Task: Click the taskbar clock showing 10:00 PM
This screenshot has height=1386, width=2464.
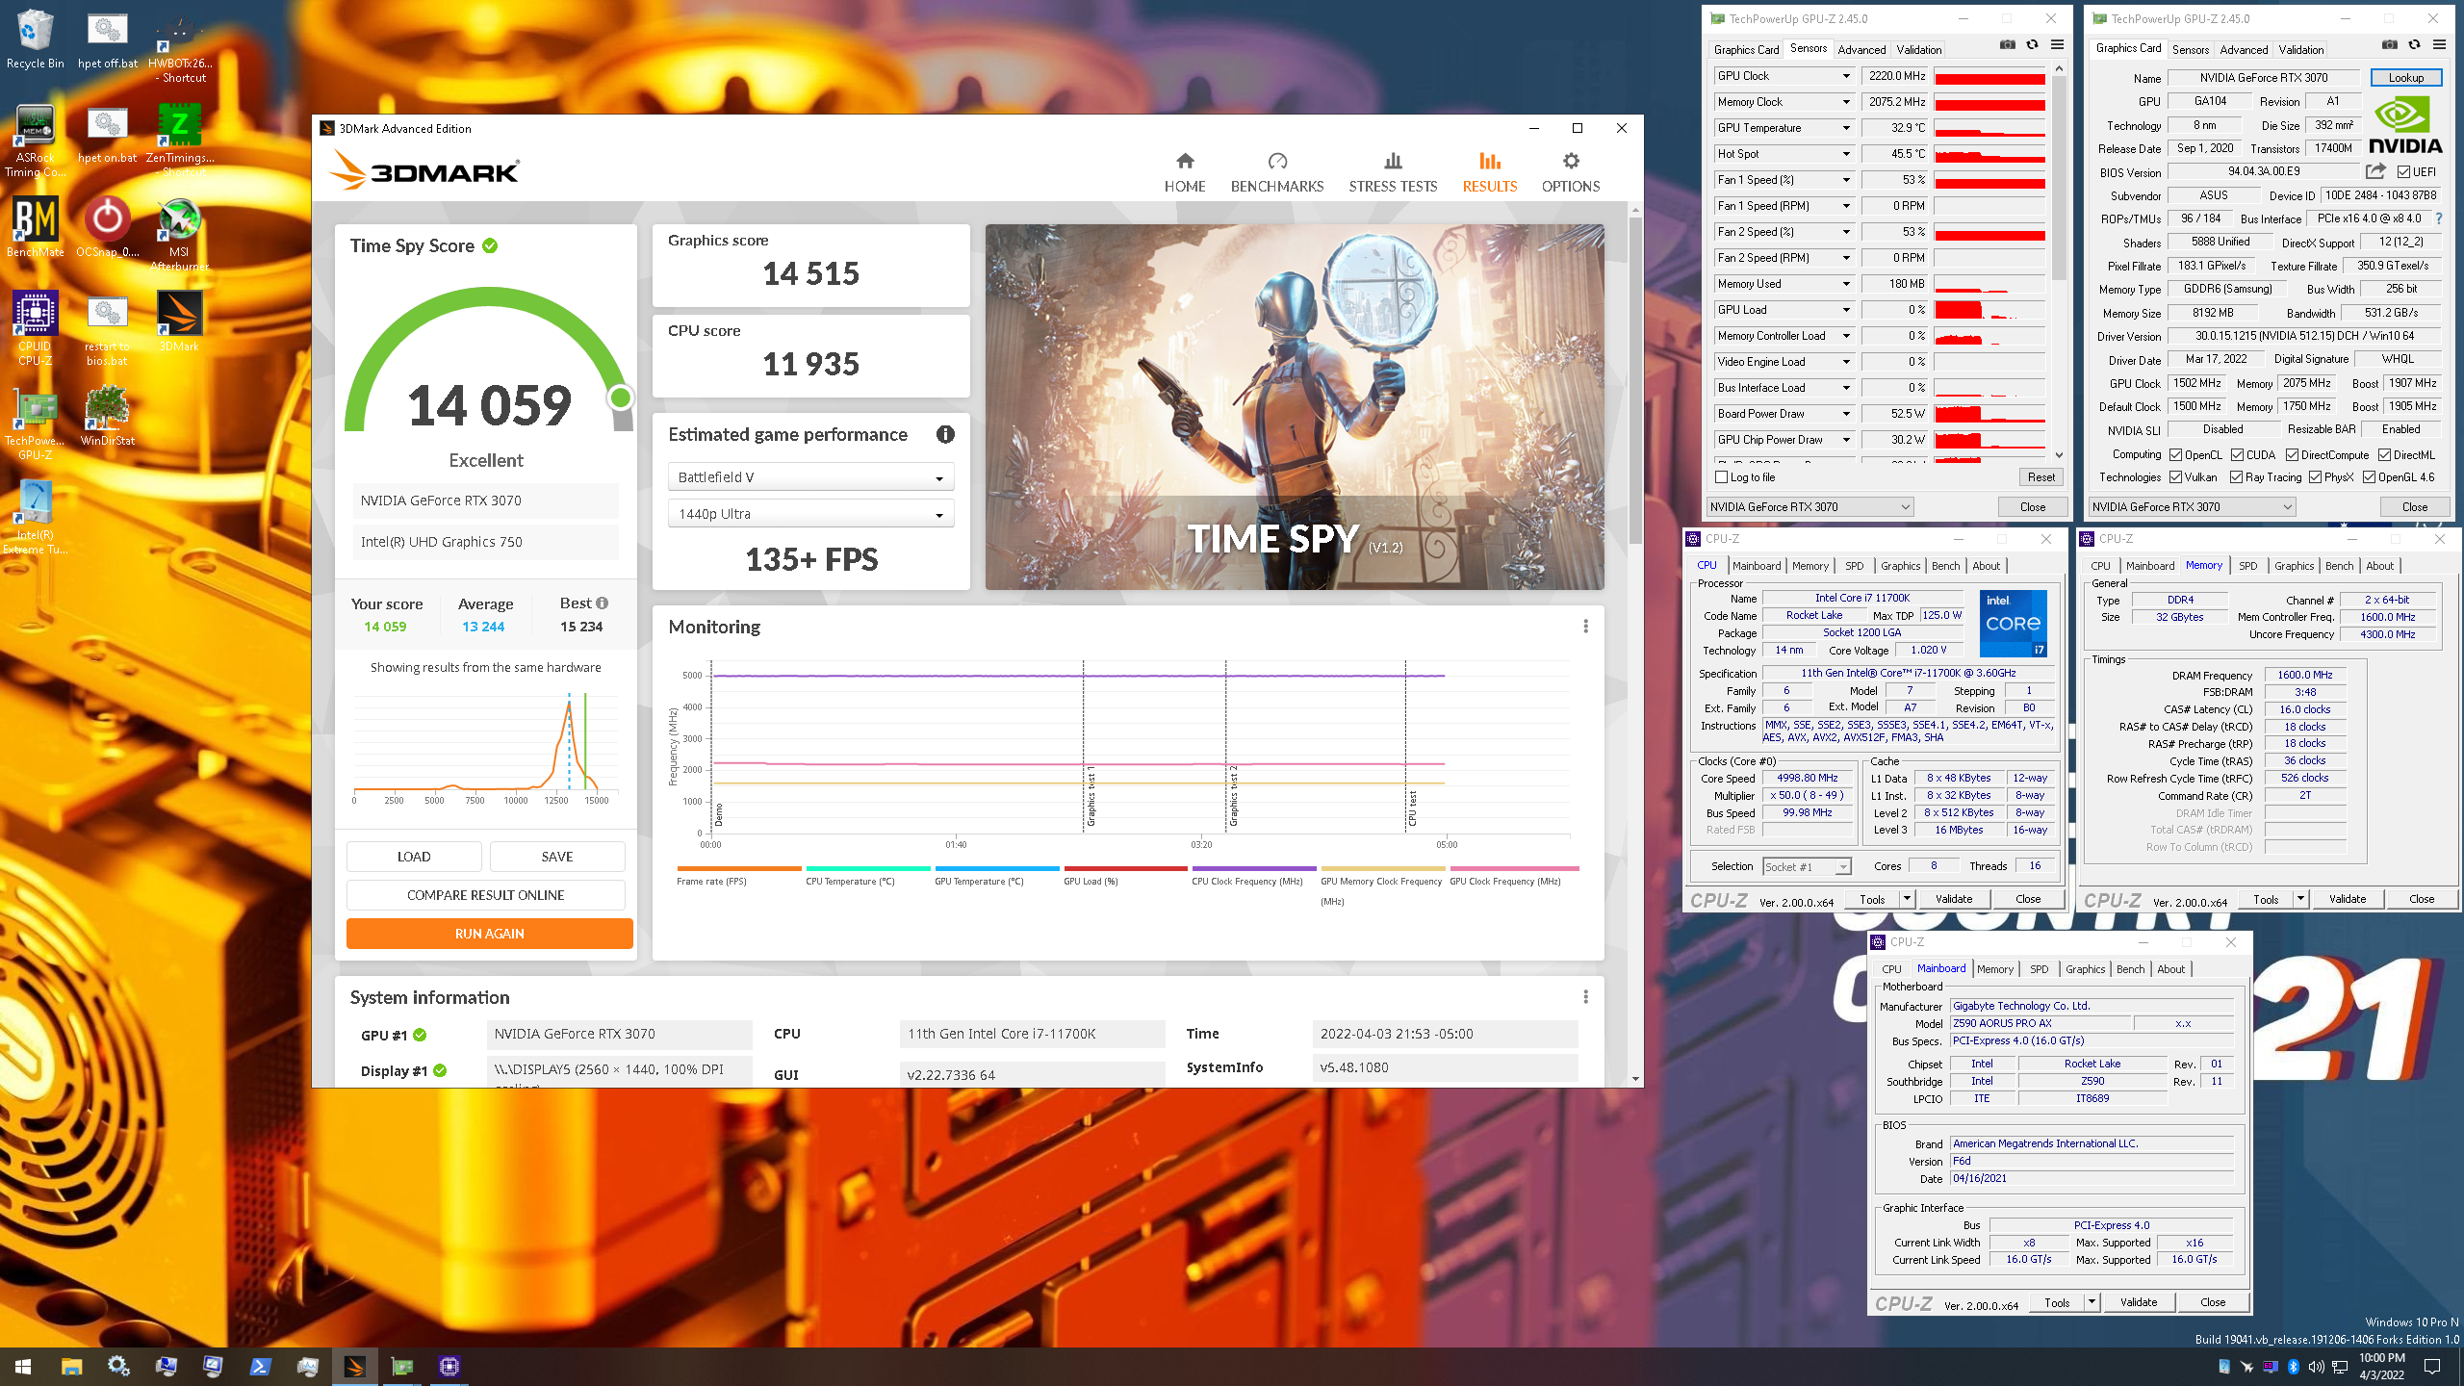Action: 2381,1366
